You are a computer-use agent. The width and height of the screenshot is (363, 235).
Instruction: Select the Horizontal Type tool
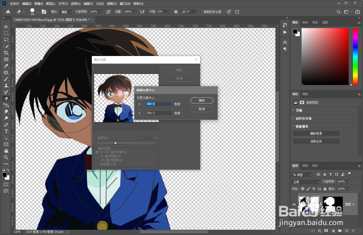(6, 131)
